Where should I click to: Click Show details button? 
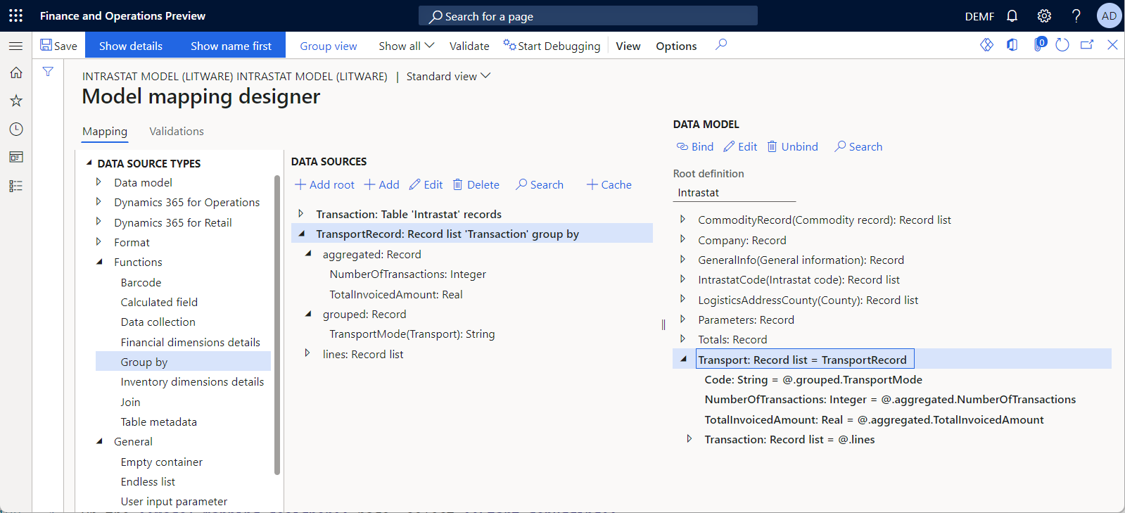[x=131, y=46]
